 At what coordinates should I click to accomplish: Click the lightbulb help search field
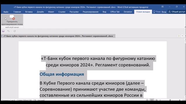click(x=157, y=12)
